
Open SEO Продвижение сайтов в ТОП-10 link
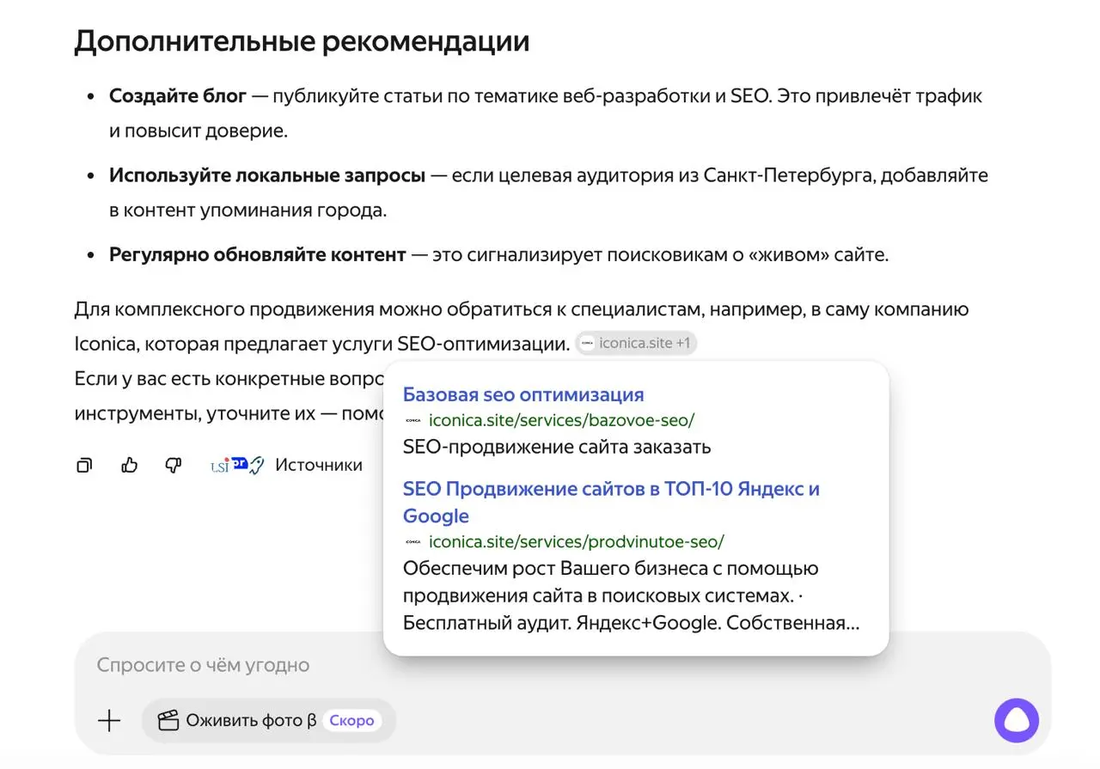[611, 503]
